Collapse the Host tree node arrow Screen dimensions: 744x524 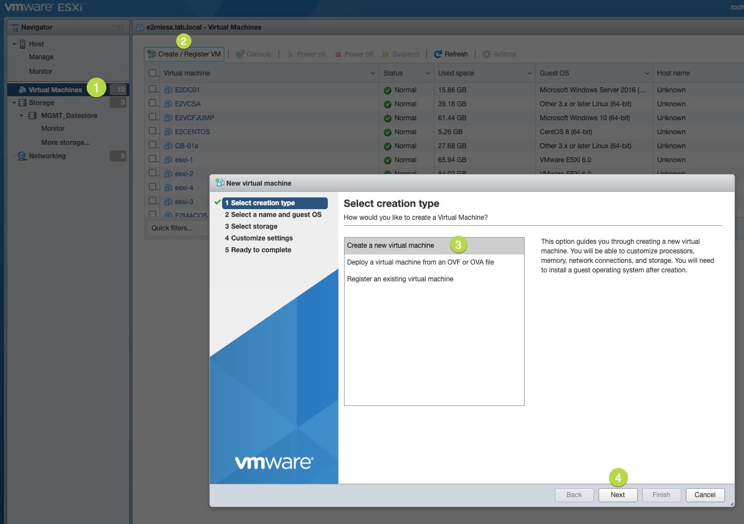[x=14, y=44]
